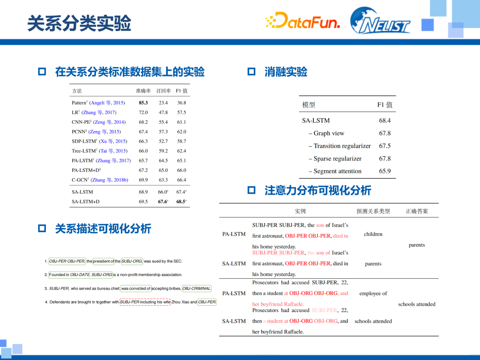Click 正确答案 column header
The height and width of the screenshot is (360, 480).
[416, 211]
